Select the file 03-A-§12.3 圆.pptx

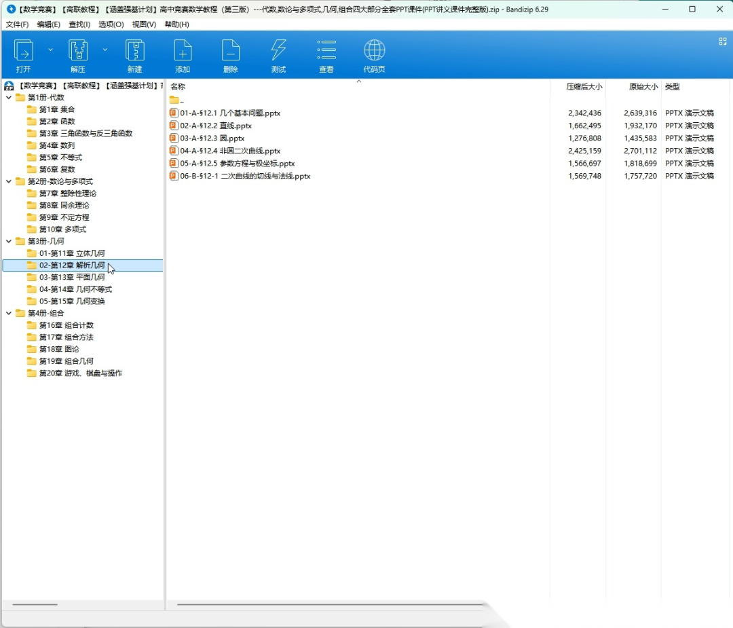212,138
